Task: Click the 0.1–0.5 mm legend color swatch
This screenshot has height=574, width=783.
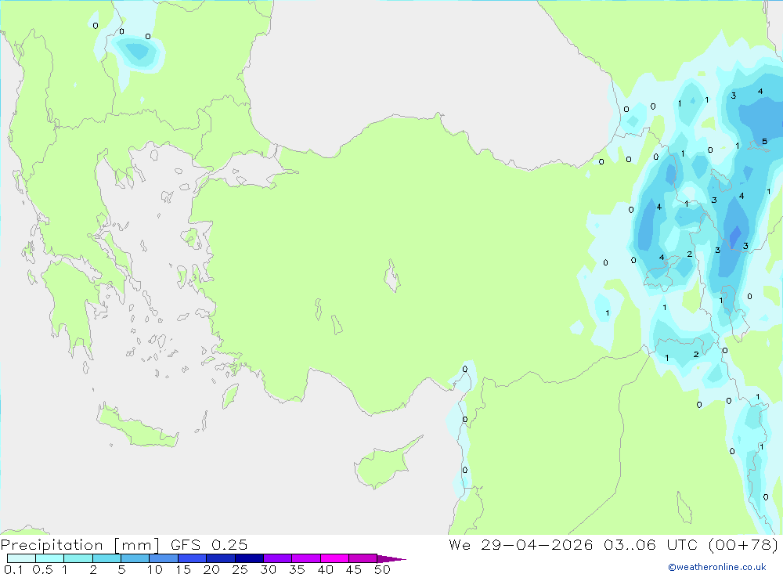Action: click(21, 558)
